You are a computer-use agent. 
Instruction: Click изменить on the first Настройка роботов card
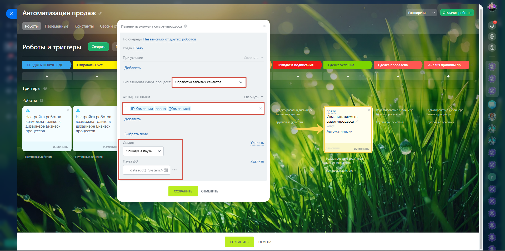click(x=60, y=147)
